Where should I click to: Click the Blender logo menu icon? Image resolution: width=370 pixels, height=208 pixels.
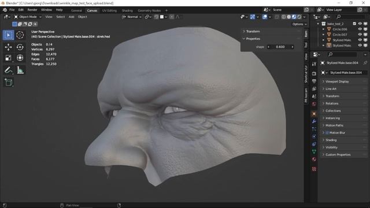pos(5,10)
